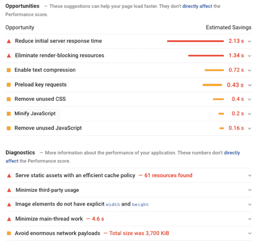Click the orange square icon for Preload key requests
Viewport: 257px width, 246px height.
click(9, 85)
